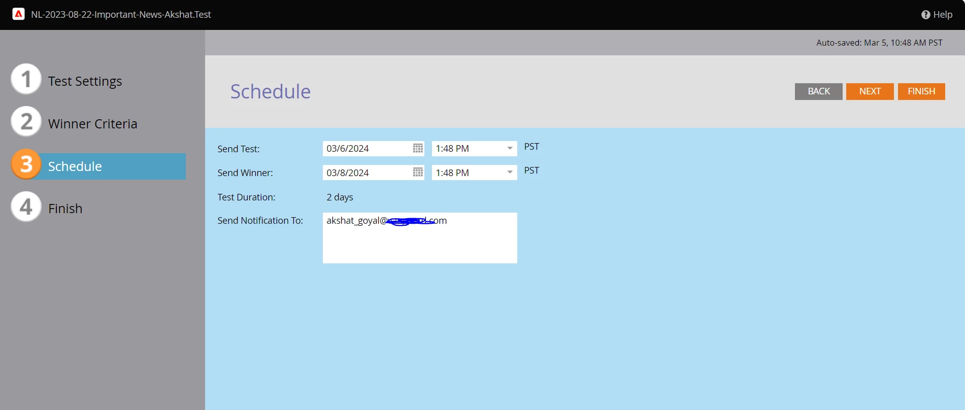Viewport: 965px width, 410px height.
Task: Jump to the Finish step
Action: click(65, 209)
